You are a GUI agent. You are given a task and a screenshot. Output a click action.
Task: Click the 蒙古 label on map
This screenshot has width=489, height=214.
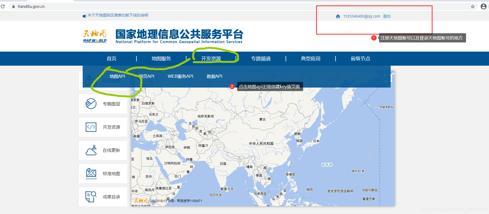[x=262, y=119]
